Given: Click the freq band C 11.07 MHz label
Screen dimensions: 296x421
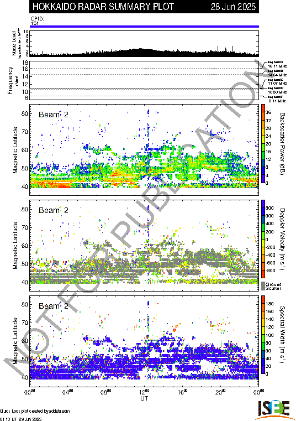Looking at the screenshot, I should click(x=277, y=81).
